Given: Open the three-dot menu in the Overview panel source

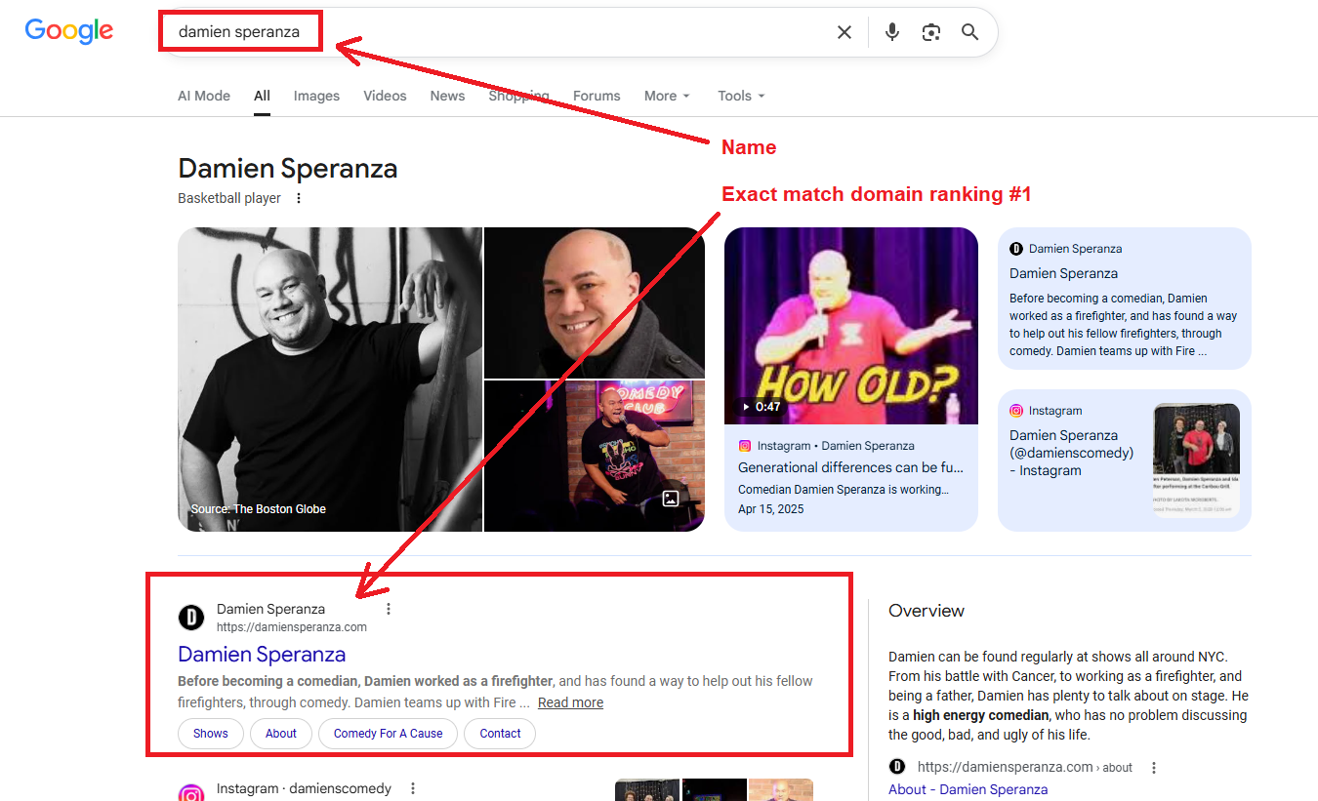Looking at the screenshot, I should tap(1154, 768).
